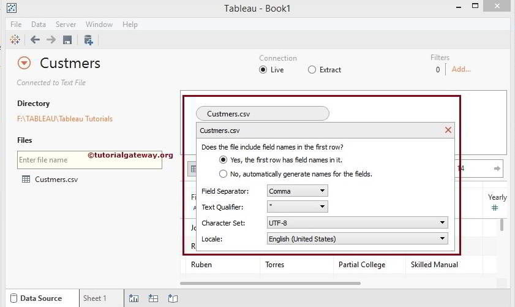The width and height of the screenshot is (515, 307).
Task: Click the Data Source cylinder icon
Action: tap(14, 298)
